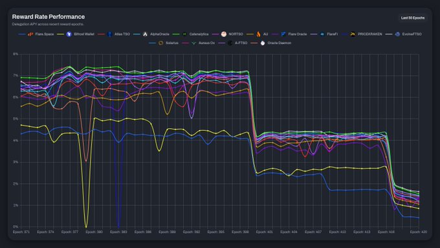Click the Atlas TSO logo icon
440x248 pixels.
[x=110, y=34]
